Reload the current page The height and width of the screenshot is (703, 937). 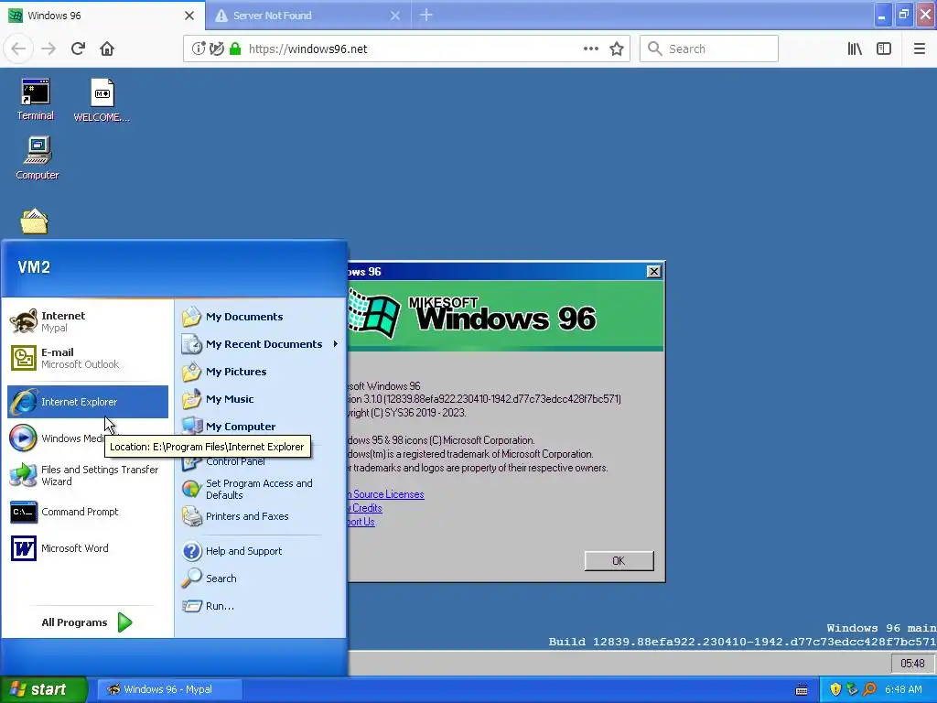coord(78,49)
